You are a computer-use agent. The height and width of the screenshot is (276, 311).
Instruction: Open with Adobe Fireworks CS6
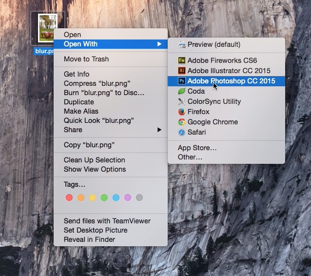pos(226,60)
